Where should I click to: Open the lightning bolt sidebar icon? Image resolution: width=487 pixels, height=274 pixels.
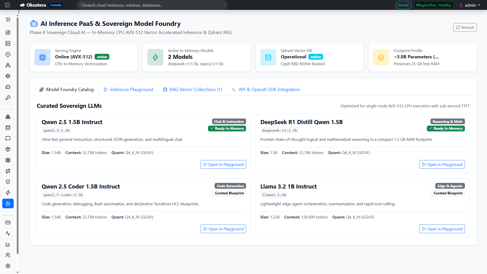click(x=8, y=193)
